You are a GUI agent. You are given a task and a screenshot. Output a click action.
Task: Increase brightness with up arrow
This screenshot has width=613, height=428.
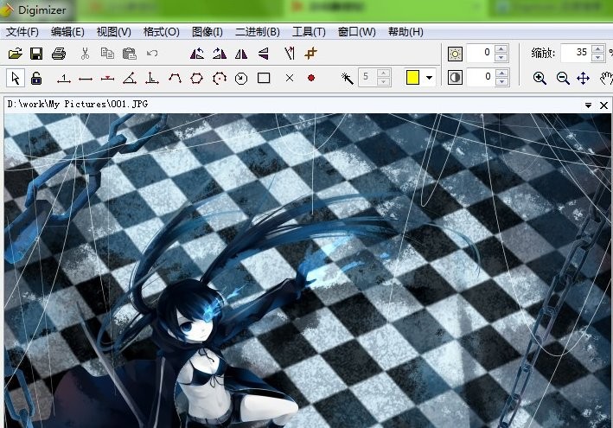pos(501,48)
